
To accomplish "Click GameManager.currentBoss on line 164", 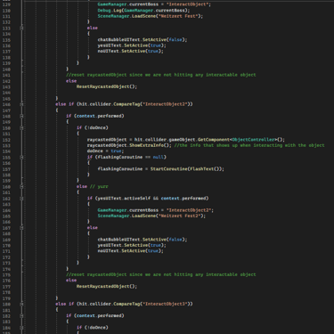I will pyautogui.click(x=127, y=210).
